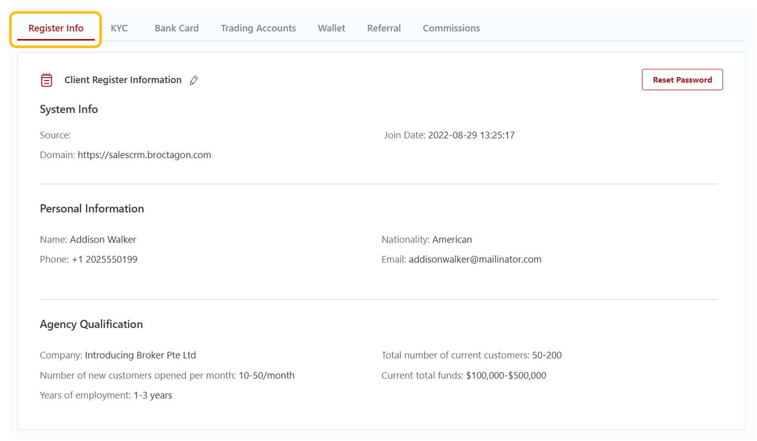Screen dimensions: 757x441
Task: Switch to the KYC tab
Action: [x=119, y=28]
